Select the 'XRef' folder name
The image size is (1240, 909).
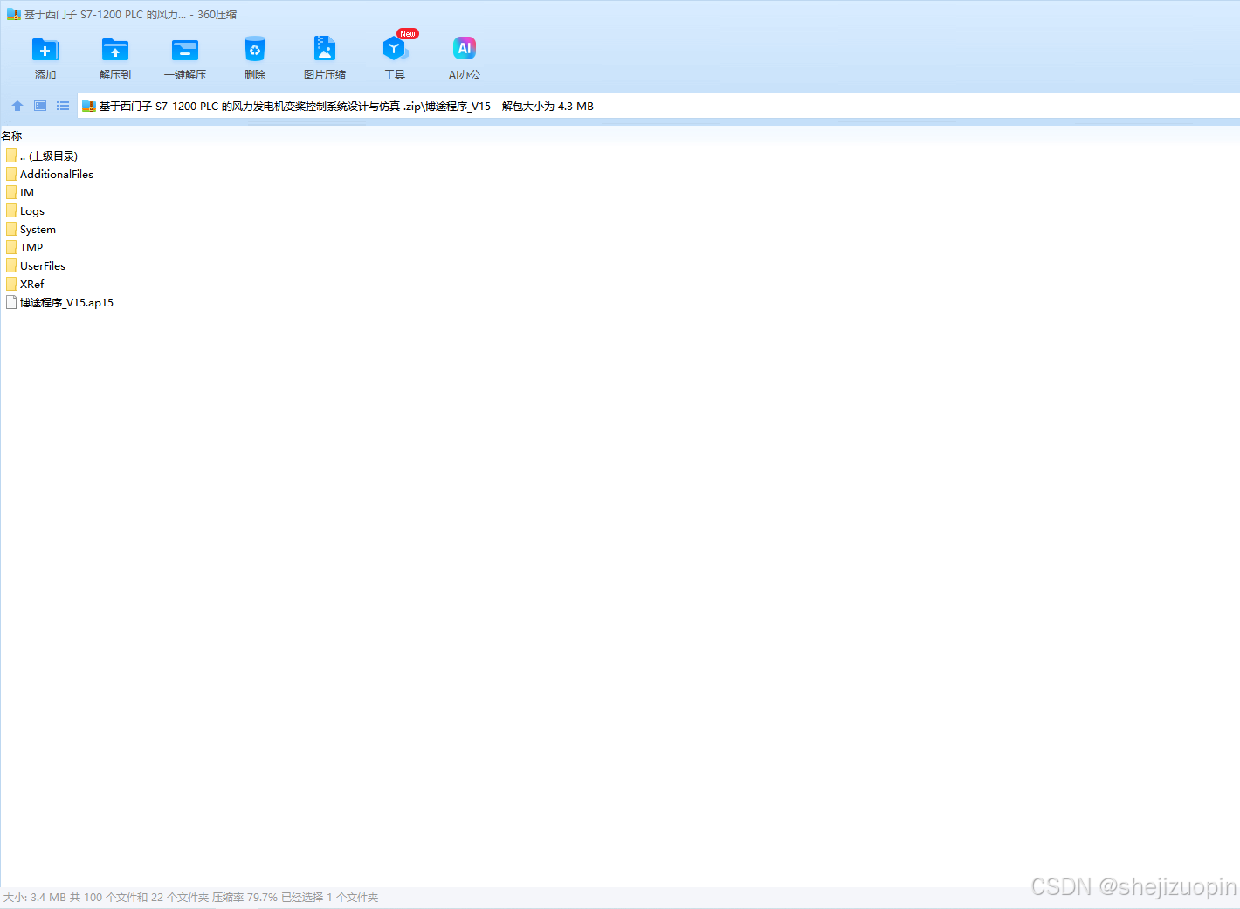32,285
